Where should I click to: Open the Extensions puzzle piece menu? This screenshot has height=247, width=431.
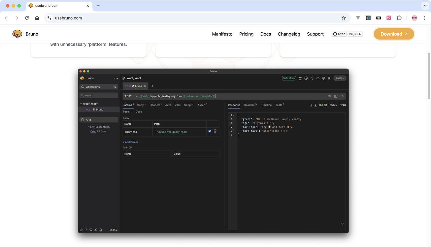coord(399,18)
